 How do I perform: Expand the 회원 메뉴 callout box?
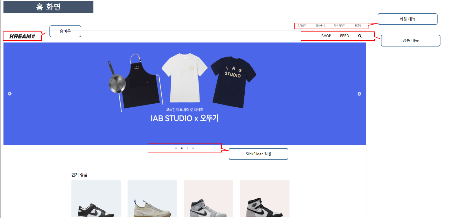tap(407, 19)
